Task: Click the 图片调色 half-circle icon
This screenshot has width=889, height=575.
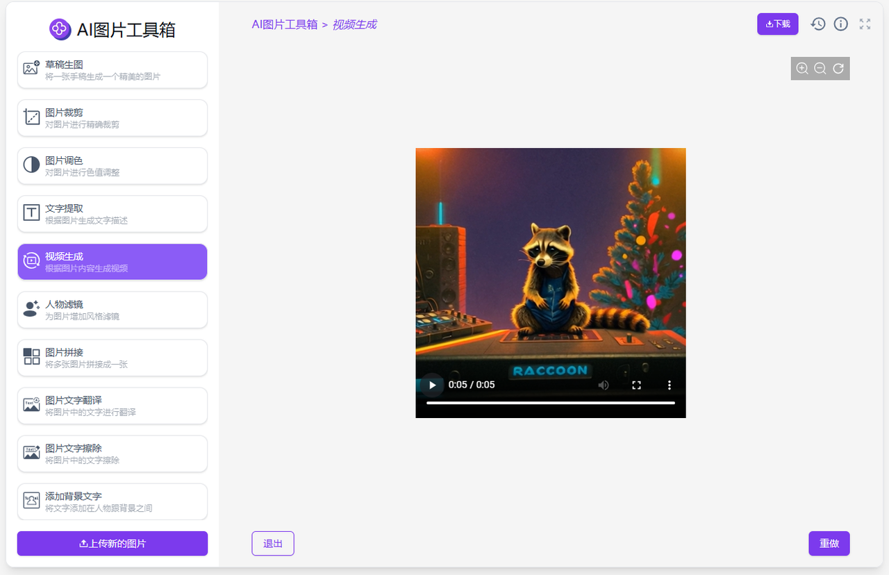Action: [31, 165]
